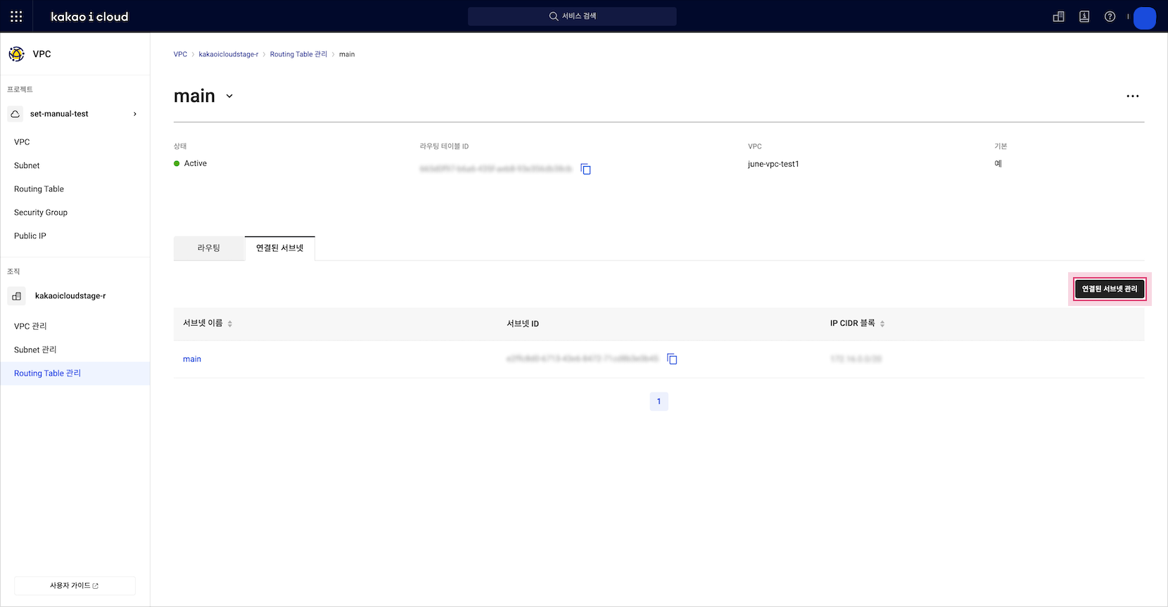Expand the main title dropdown chevron

click(x=229, y=96)
